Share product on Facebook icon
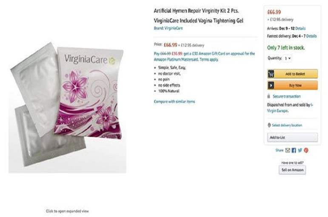 (294, 150)
